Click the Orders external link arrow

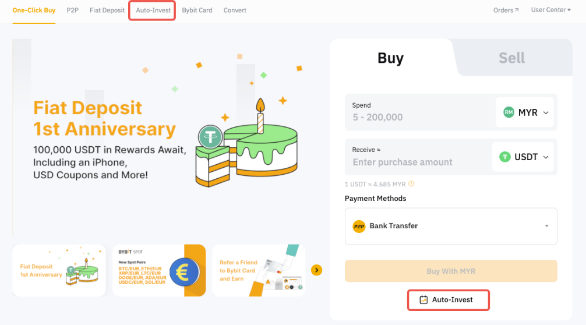pyautogui.click(x=517, y=10)
